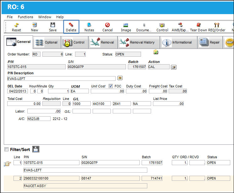Click the Action lookup icon next to CAL
234x193 pixels.
174,67
